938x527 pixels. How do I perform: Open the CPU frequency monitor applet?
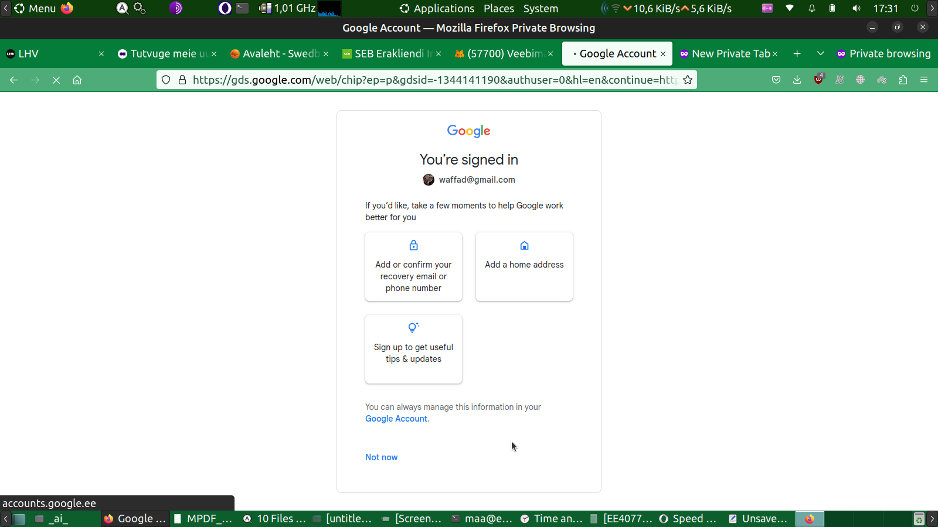pyautogui.click(x=287, y=8)
